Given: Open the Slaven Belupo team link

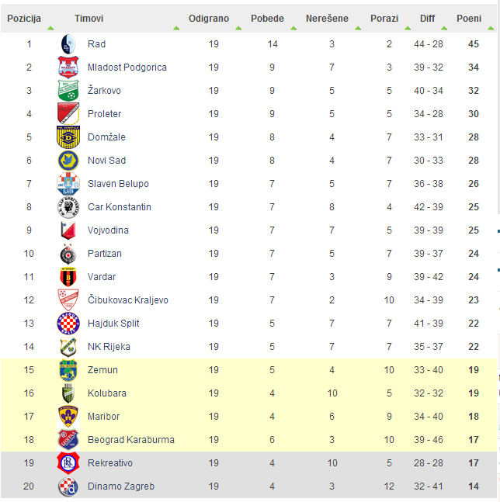Looking at the screenshot, I should tap(118, 184).
